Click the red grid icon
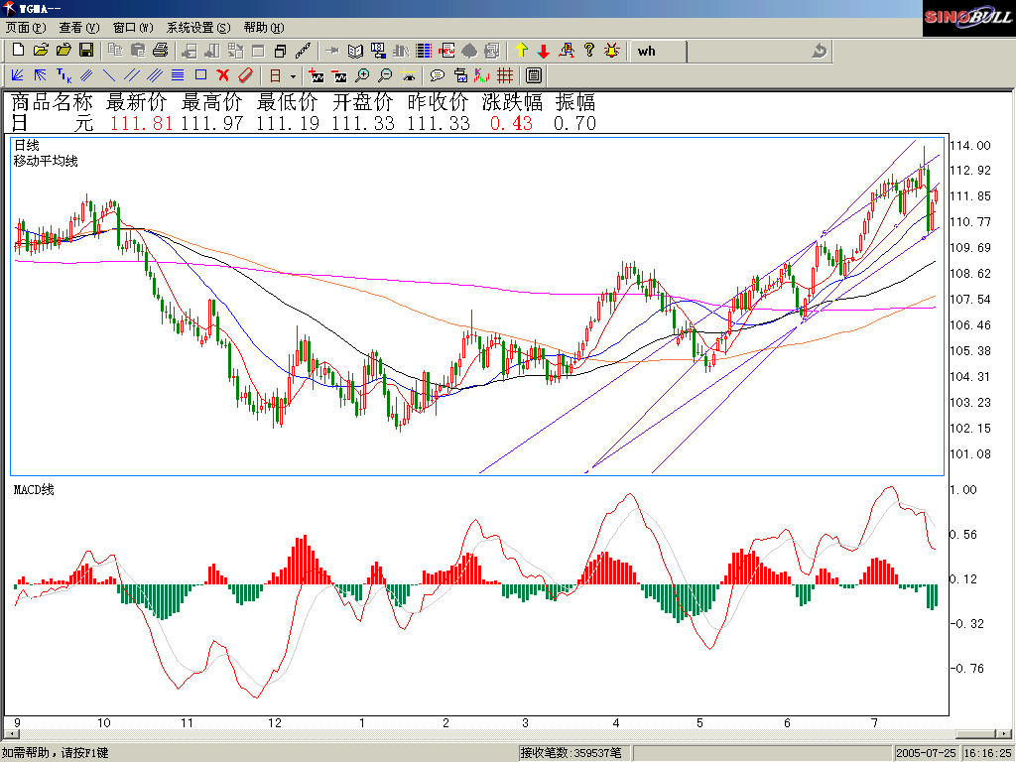Image resolution: width=1016 pixels, height=762 pixels. tap(505, 75)
